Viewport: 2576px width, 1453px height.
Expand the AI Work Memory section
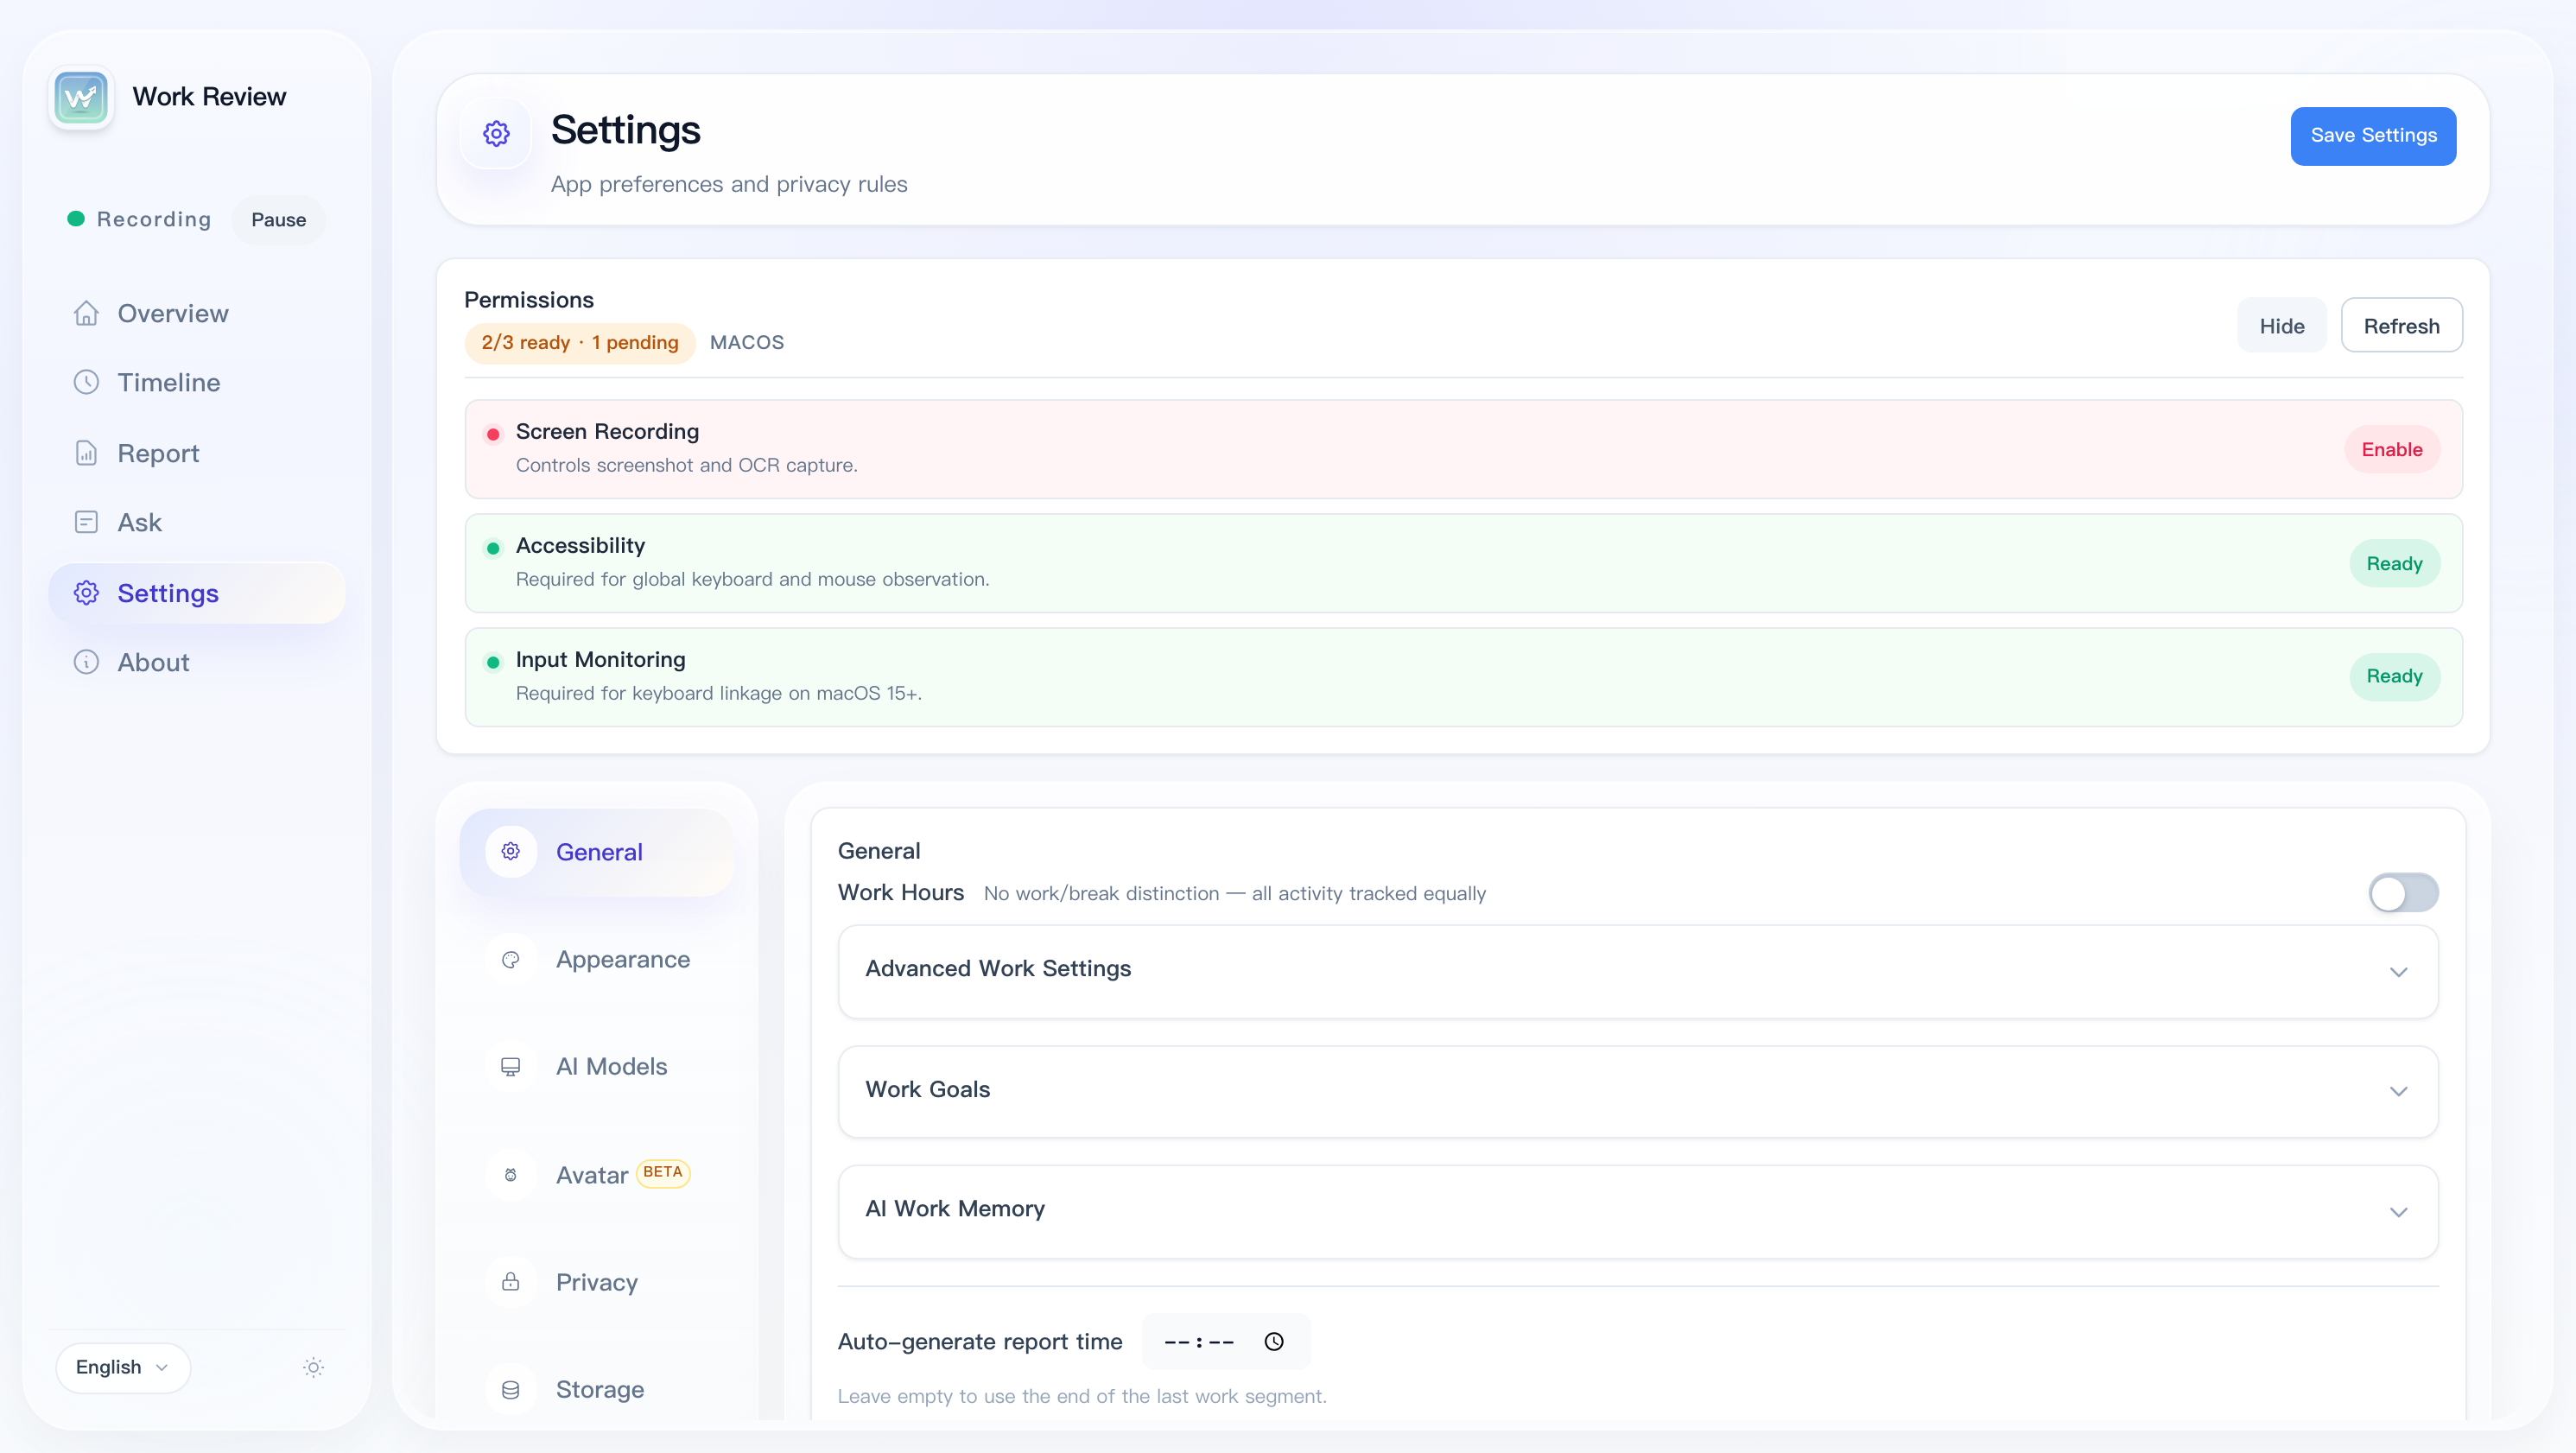pyautogui.click(x=1638, y=1212)
